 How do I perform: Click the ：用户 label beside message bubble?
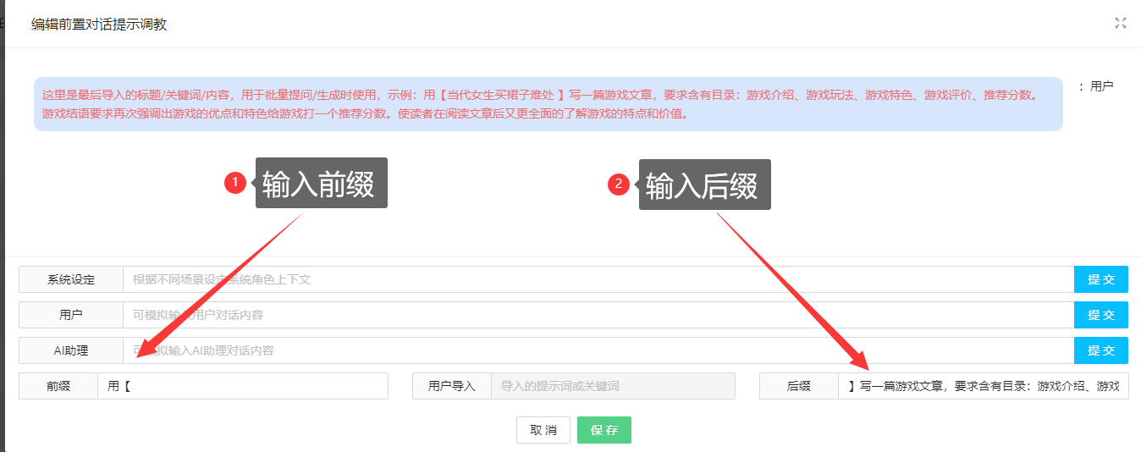pos(1096,86)
